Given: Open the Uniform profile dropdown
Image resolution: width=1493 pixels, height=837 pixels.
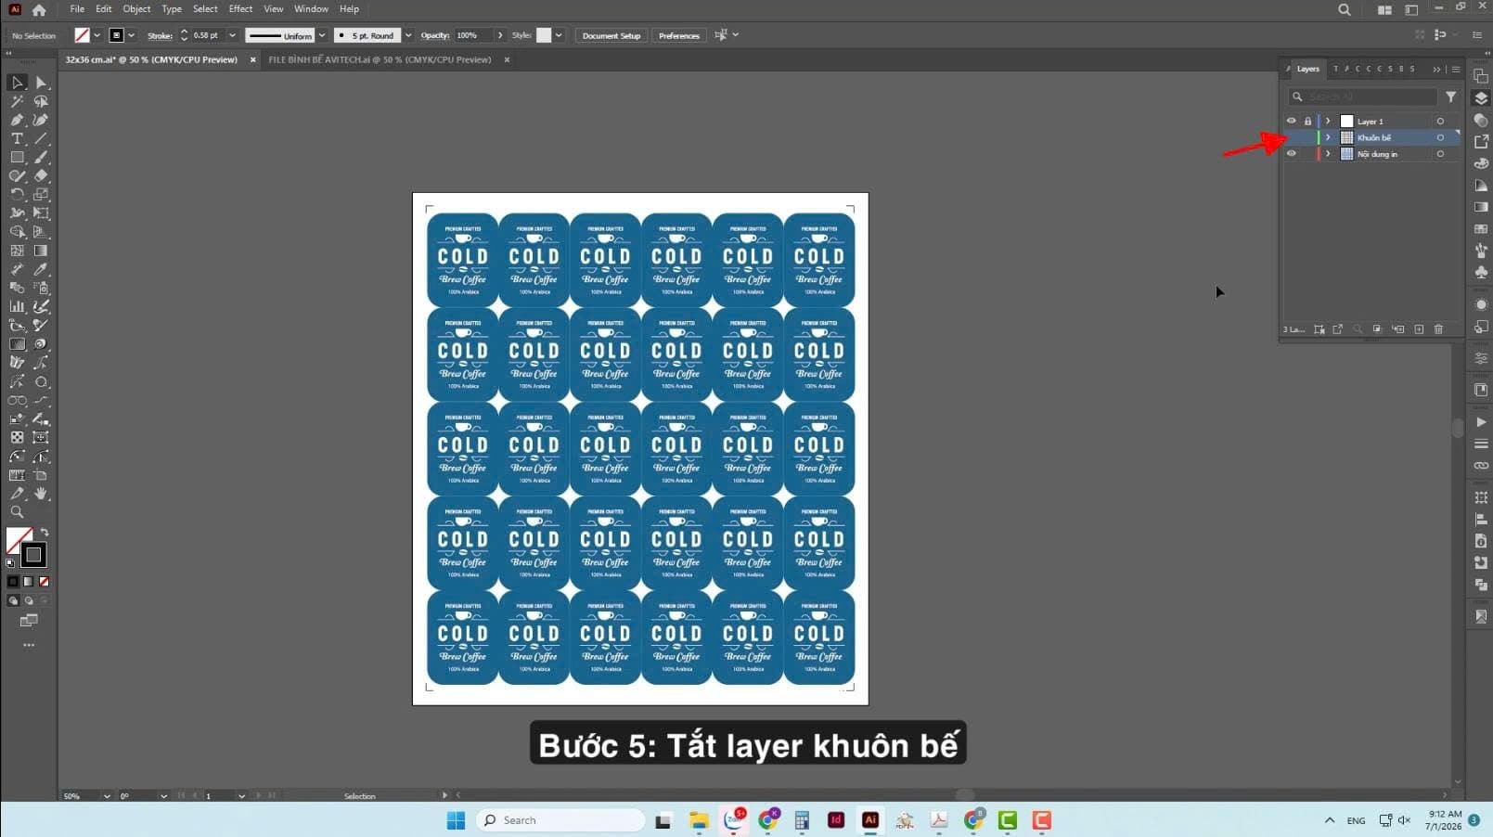Looking at the screenshot, I should click(x=322, y=35).
